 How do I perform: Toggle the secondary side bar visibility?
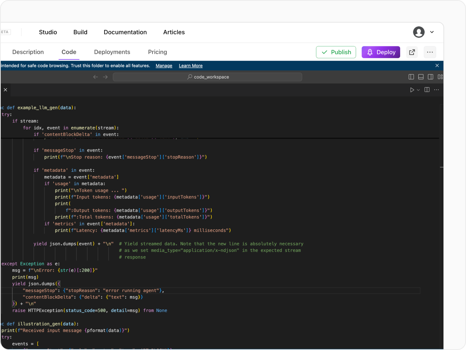point(430,77)
